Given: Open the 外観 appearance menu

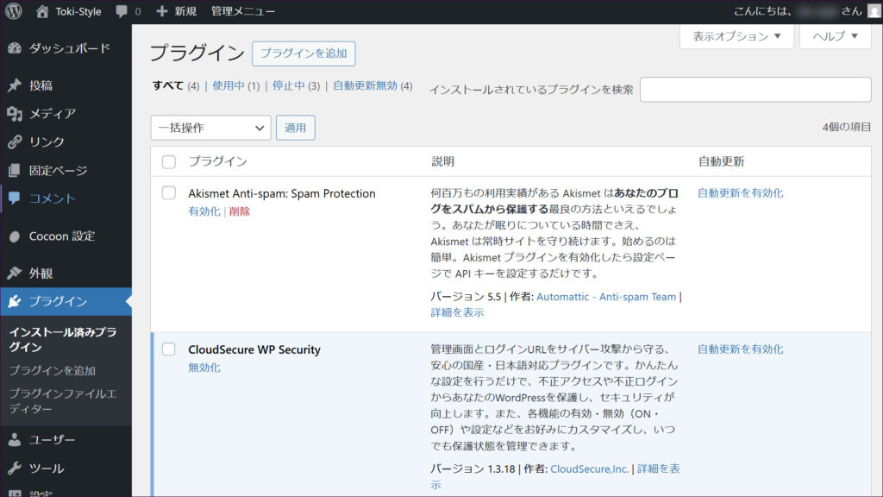Looking at the screenshot, I should point(41,273).
